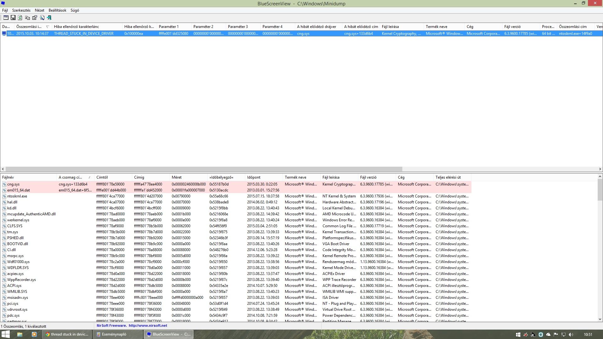The width and height of the screenshot is (603, 339).
Task: Select mcupdate_AuthenticAMD.dll row
Action: (236, 214)
